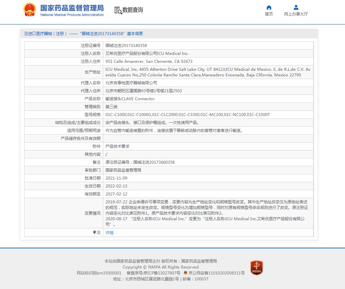This screenshot has height=289, width=345.
Task: Select registrant name ICU Medical Inc. cell
Action: [147, 54]
